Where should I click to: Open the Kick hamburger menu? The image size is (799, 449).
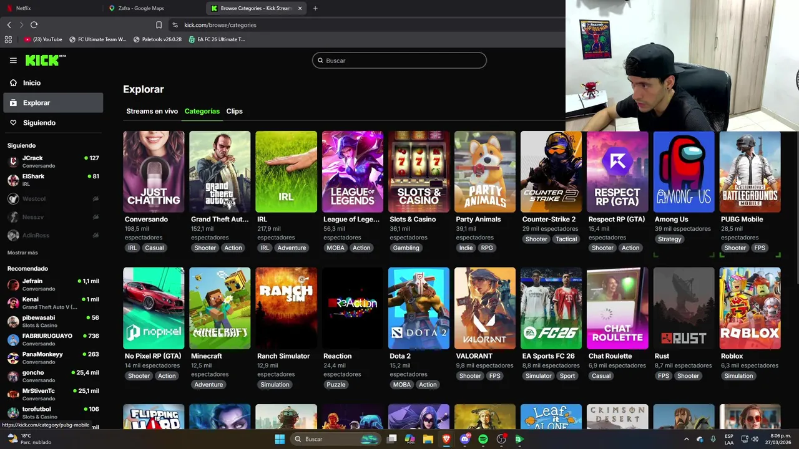(13, 60)
